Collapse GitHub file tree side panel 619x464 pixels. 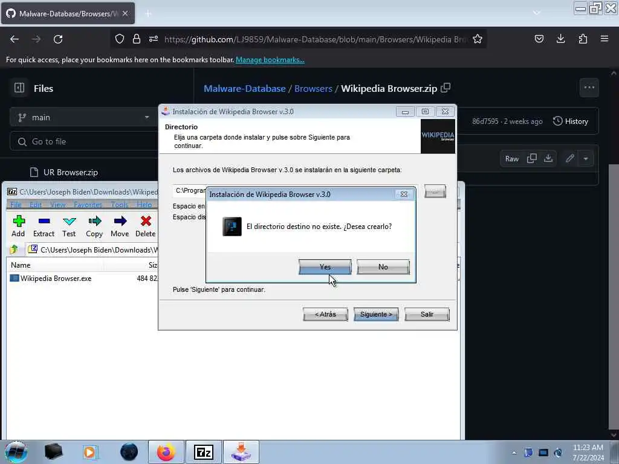click(x=19, y=88)
